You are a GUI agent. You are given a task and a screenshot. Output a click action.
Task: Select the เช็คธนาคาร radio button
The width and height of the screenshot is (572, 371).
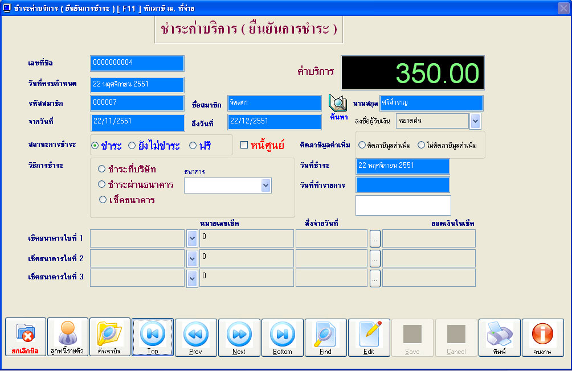click(x=103, y=200)
